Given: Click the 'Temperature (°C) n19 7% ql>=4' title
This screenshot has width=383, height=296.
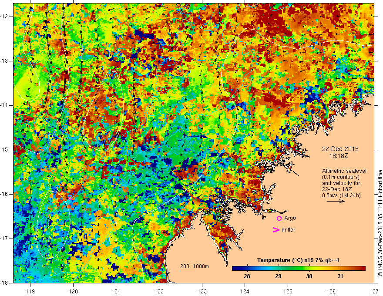Looking at the screenshot, I should point(298,260).
